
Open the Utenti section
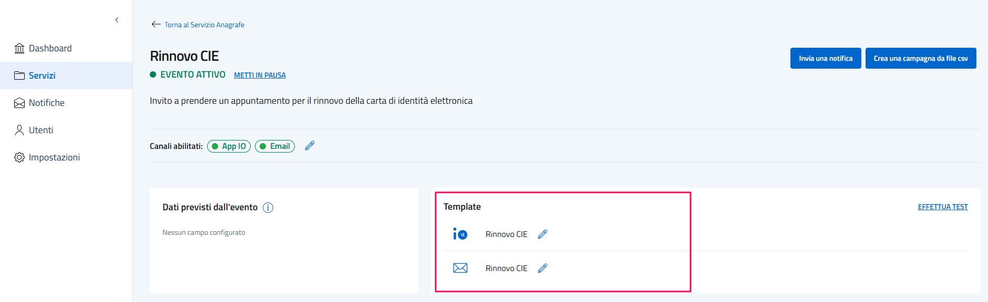[x=41, y=130]
